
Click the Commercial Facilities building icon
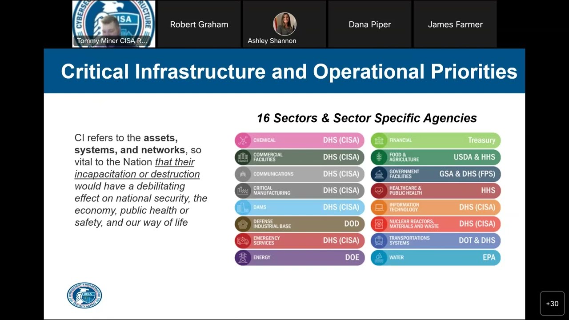243,157
